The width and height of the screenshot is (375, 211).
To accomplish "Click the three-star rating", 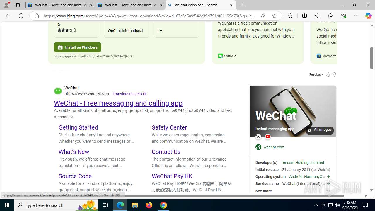I will [67, 30].
